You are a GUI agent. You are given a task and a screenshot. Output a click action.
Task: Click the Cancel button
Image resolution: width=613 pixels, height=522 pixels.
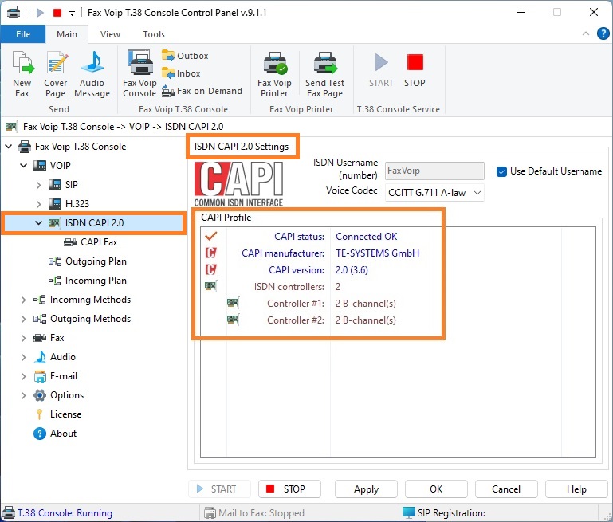506,489
